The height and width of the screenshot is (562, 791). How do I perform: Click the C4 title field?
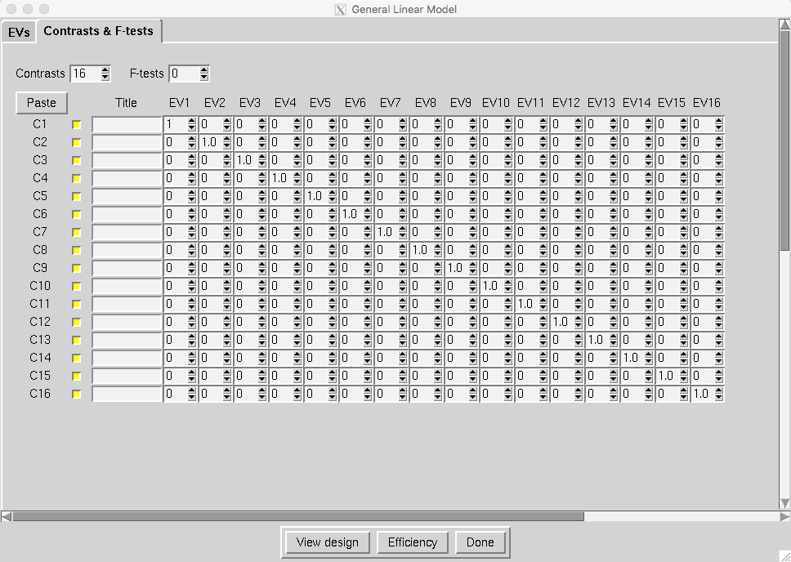pyautogui.click(x=127, y=178)
